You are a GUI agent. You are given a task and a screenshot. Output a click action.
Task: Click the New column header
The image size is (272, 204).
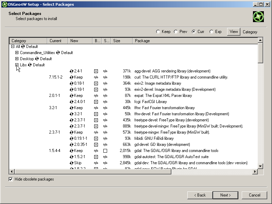[80, 41]
